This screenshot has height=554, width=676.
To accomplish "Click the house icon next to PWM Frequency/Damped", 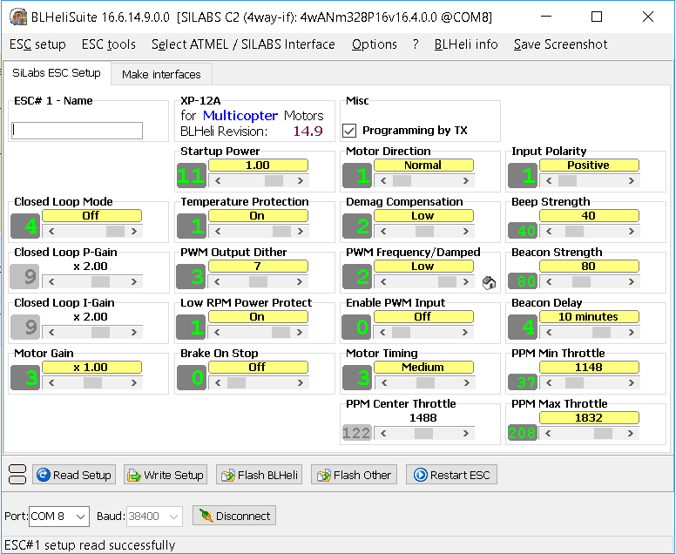I will (x=489, y=283).
